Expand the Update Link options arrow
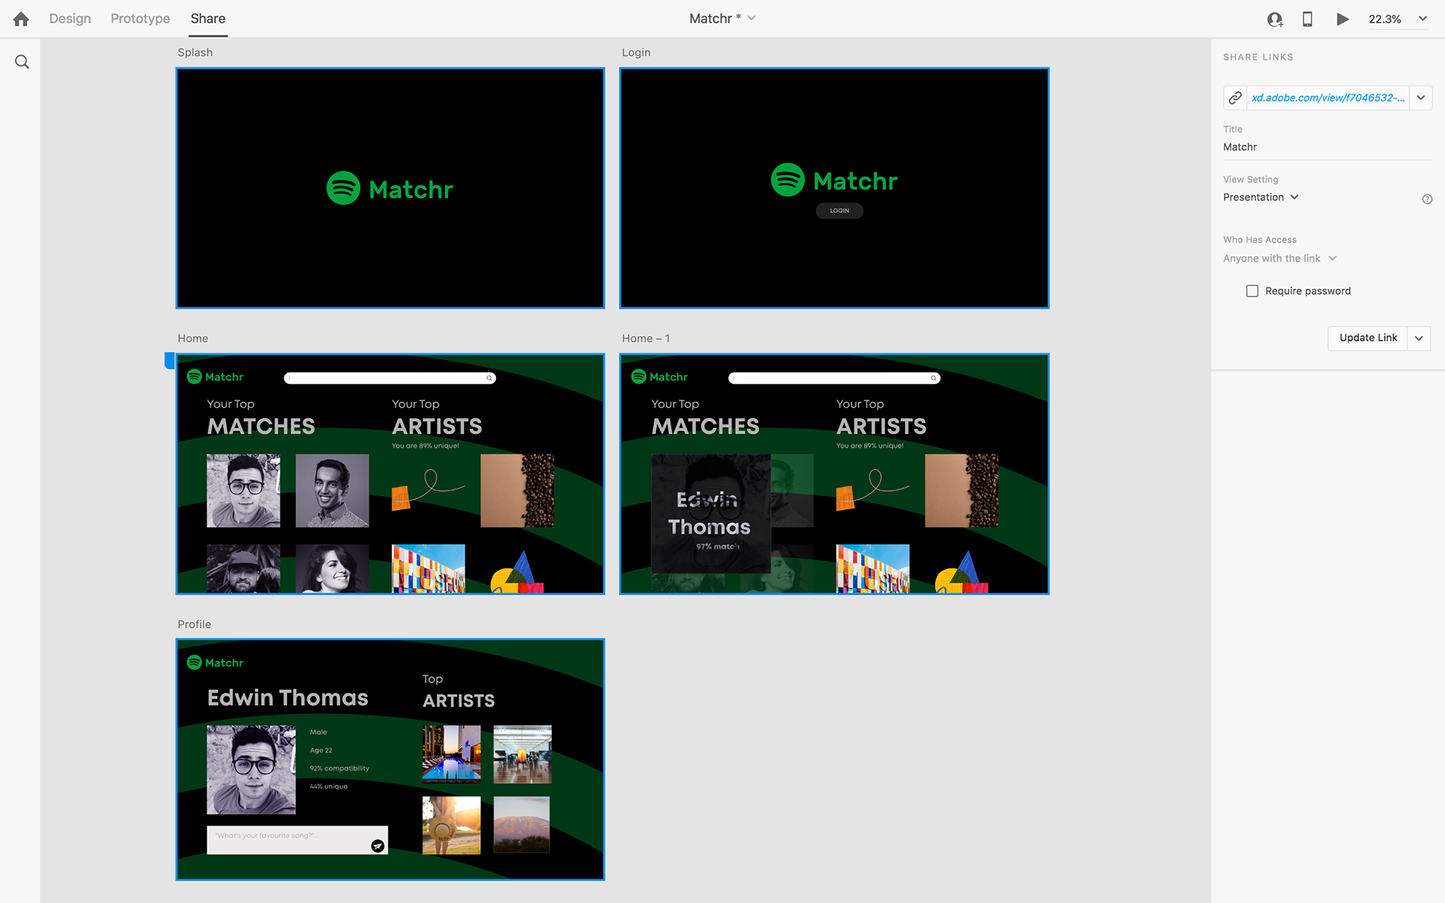Screen dimensions: 1445x903 pos(1419,338)
